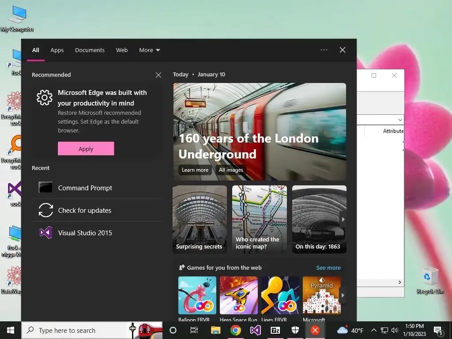Click the red X app icon in taskbar
The image size is (452, 339).
point(315,330)
